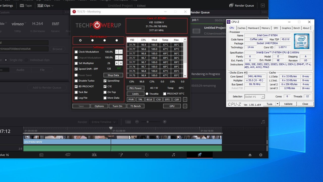This screenshot has width=323, height=182.
Task: Launch TS Bench
Action: pos(136,106)
